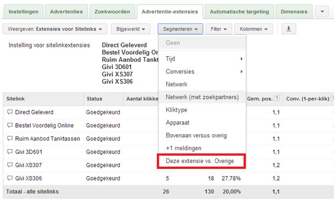Screen dimensions: 335x201
Task: Click speech bubble icon beside Givi XS307
Action: (x=10, y=165)
